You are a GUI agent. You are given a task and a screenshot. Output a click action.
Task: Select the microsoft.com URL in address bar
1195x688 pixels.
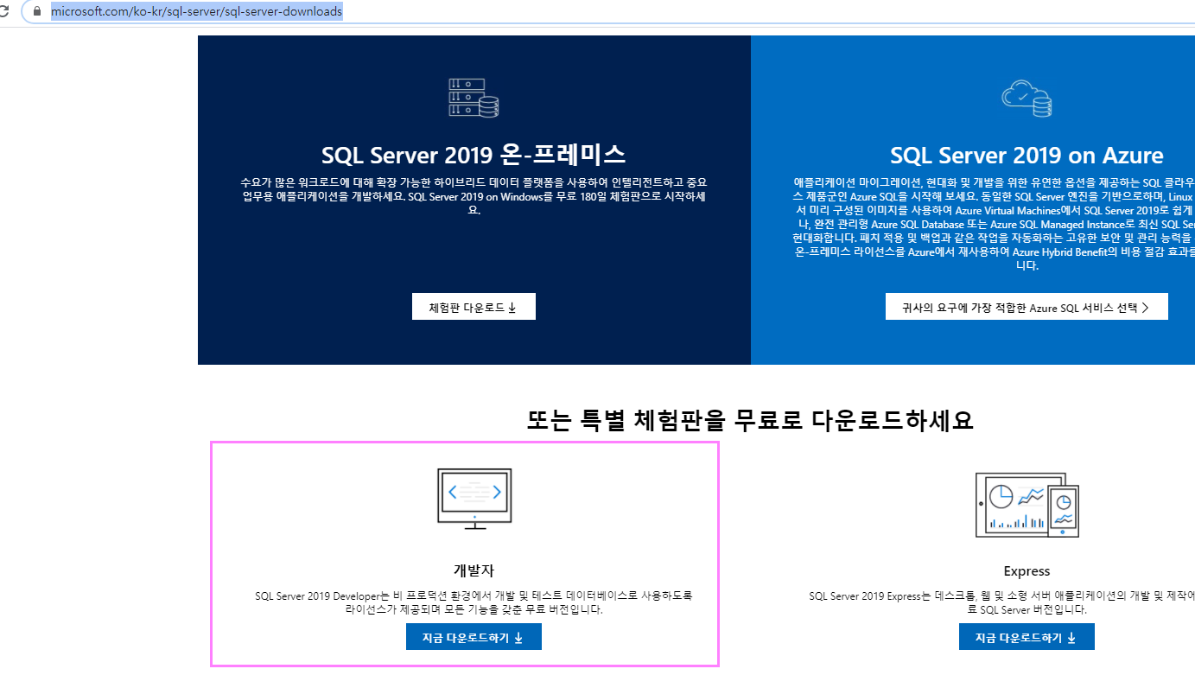pyautogui.click(x=196, y=12)
